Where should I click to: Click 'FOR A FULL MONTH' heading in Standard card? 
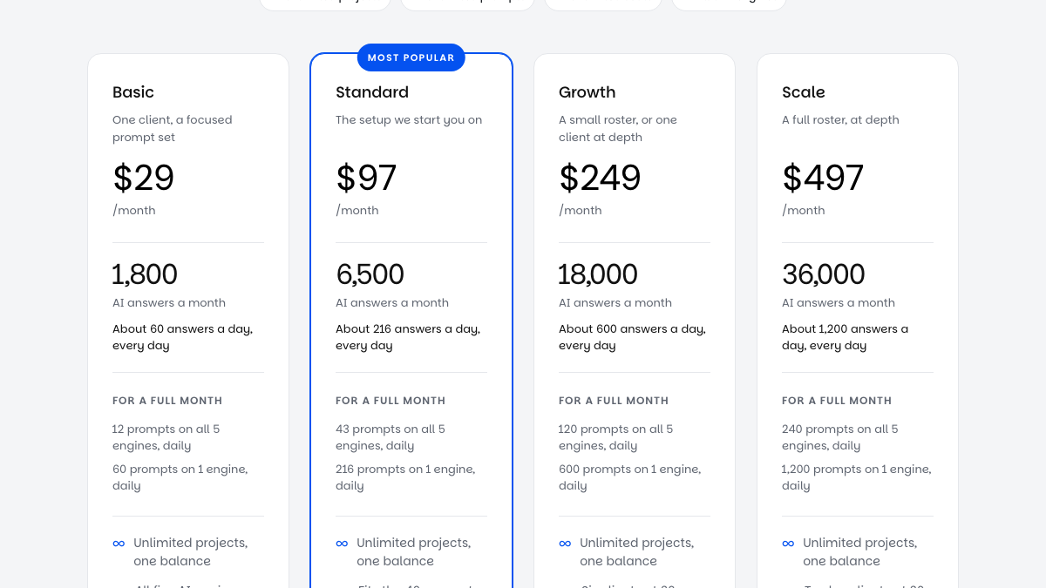click(x=391, y=401)
